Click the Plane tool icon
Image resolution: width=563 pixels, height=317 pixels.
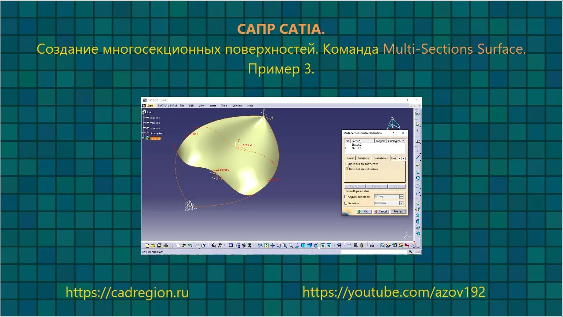coord(417,165)
